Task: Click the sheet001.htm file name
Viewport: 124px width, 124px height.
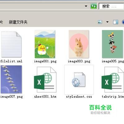Action: tap(45, 97)
